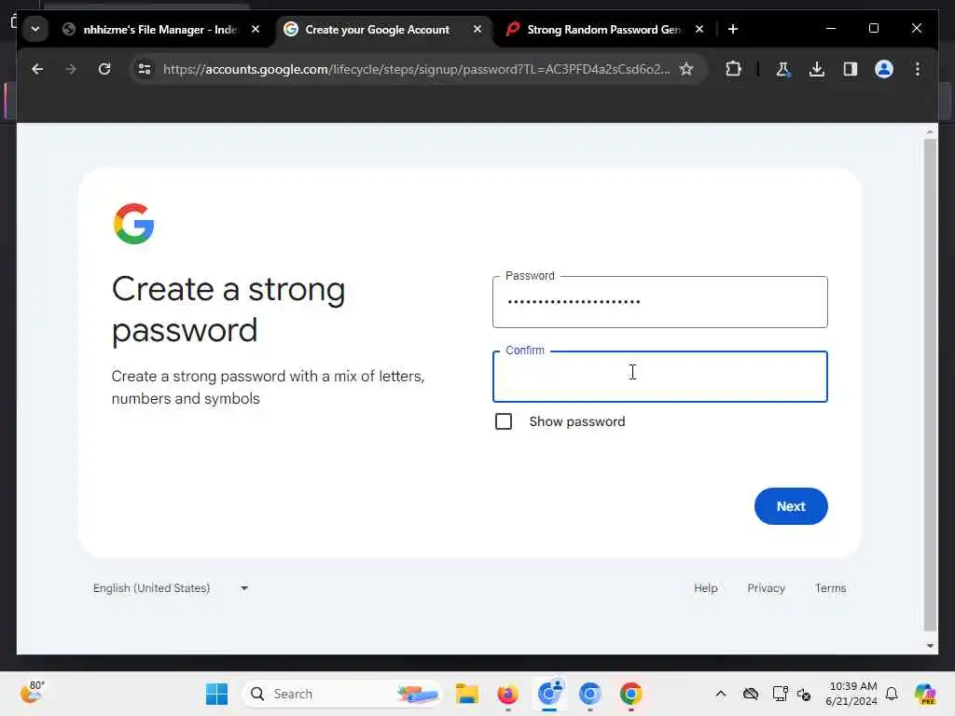This screenshot has width=955, height=716.
Task: Click the Next button
Action: click(791, 506)
